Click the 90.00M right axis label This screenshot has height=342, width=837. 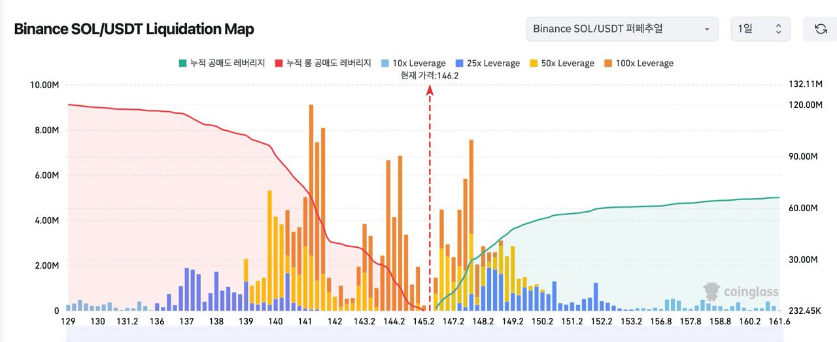[x=804, y=156]
